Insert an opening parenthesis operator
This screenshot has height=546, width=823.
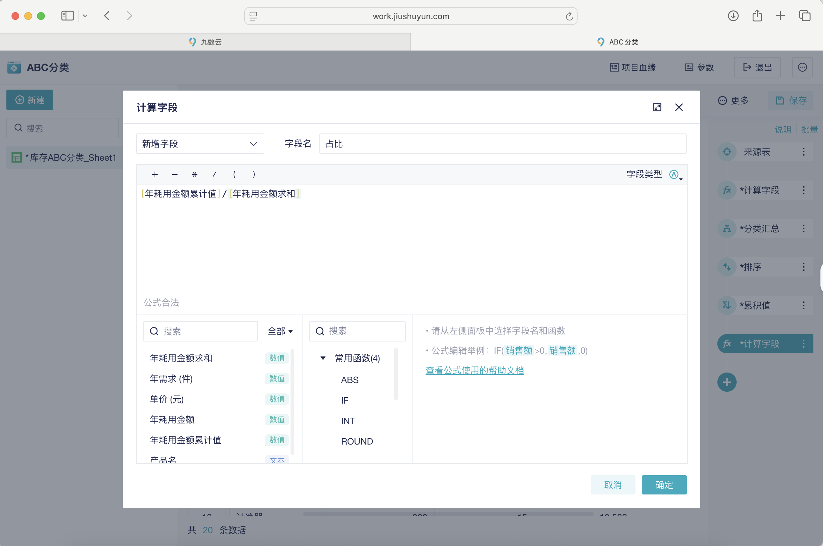[x=234, y=174]
